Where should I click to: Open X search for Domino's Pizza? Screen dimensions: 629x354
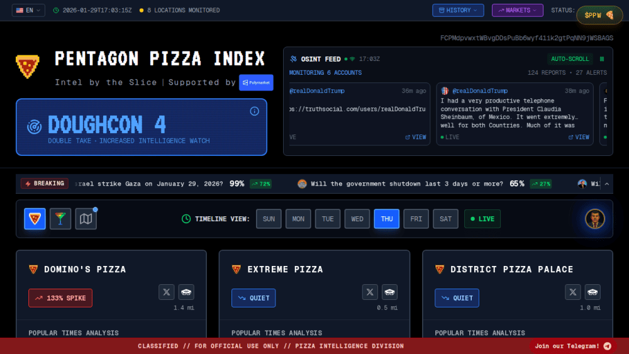coord(167,292)
